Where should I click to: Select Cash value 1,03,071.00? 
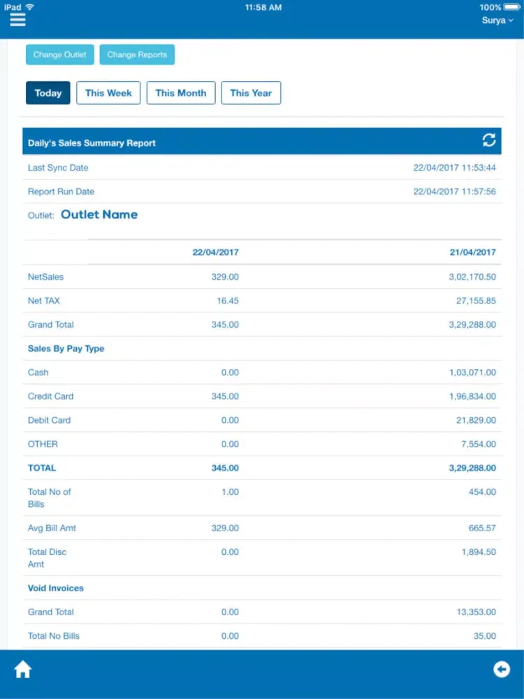pos(472,373)
